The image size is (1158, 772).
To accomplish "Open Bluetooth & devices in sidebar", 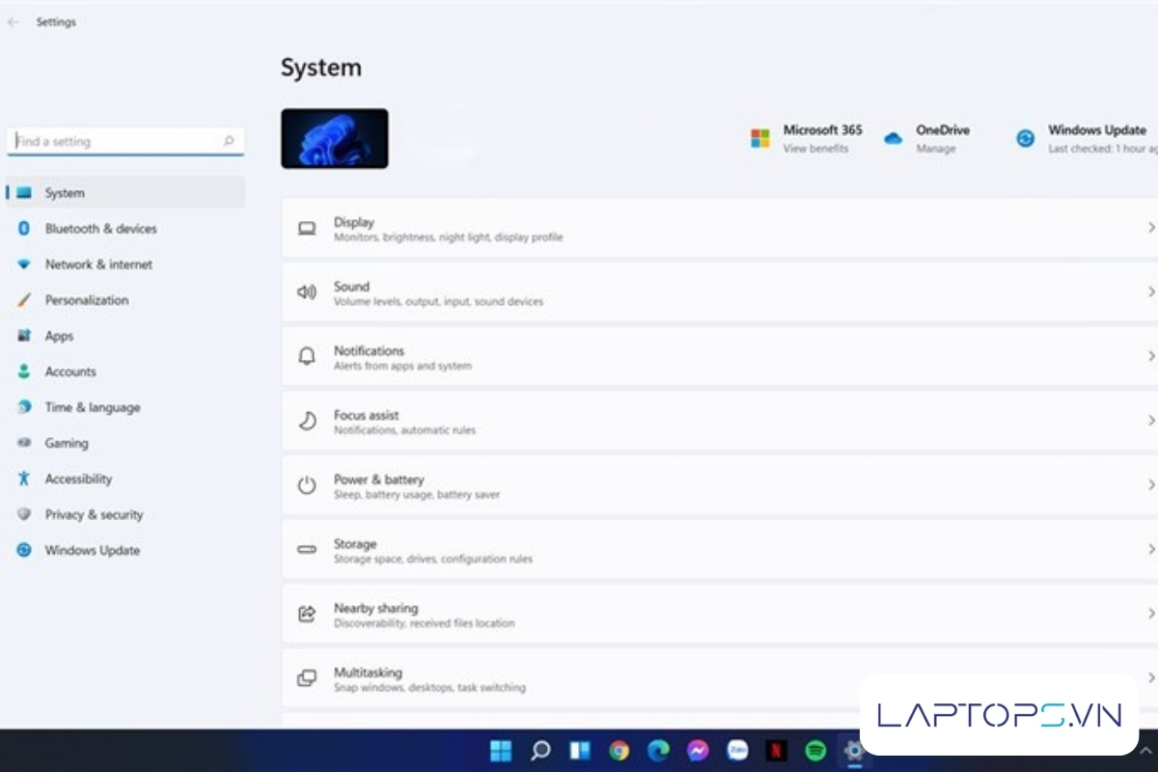I will pyautogui.click(x=100, y=229).
